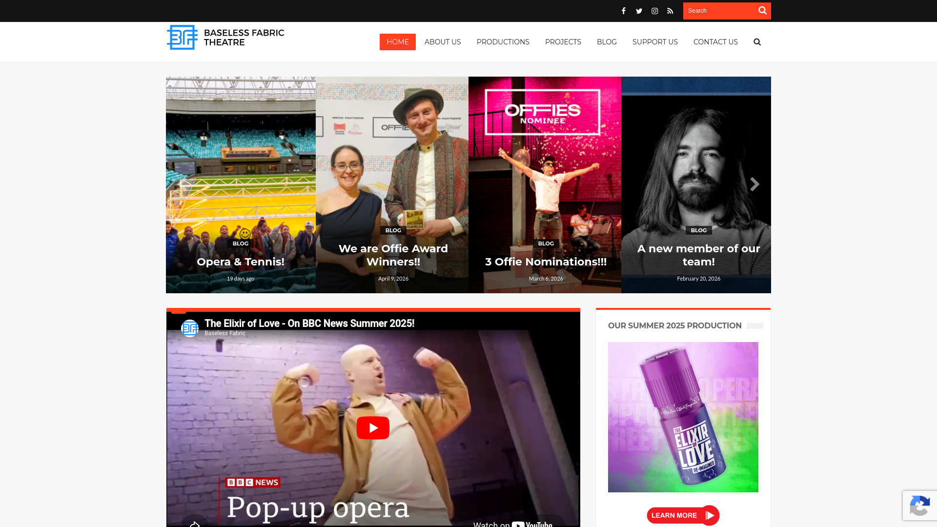Open the BLOG menu item

click(607, 42)
